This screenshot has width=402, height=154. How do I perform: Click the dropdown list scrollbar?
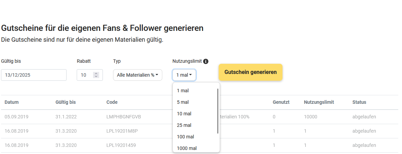[218, 111]
